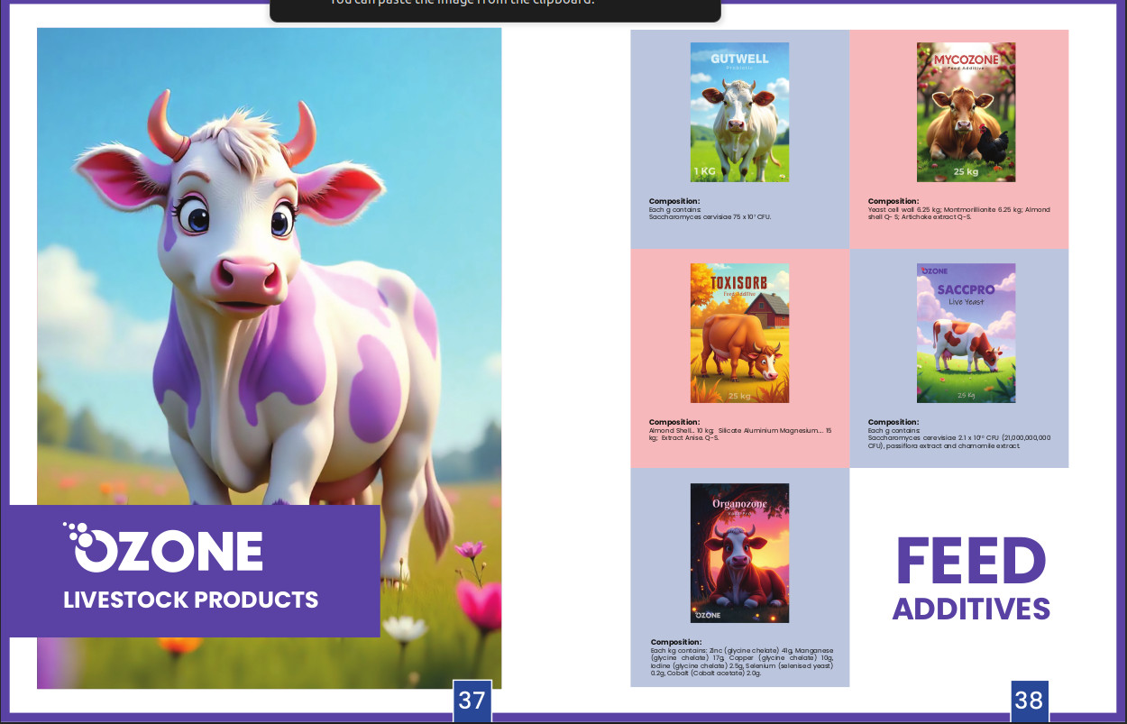Click the Organozone product image
Screen dimensions: 1127x724
click(x=739, y=553)
